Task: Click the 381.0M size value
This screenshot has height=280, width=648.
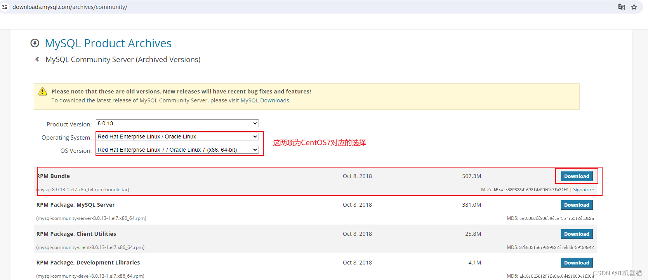Action: tap(471, 205)
